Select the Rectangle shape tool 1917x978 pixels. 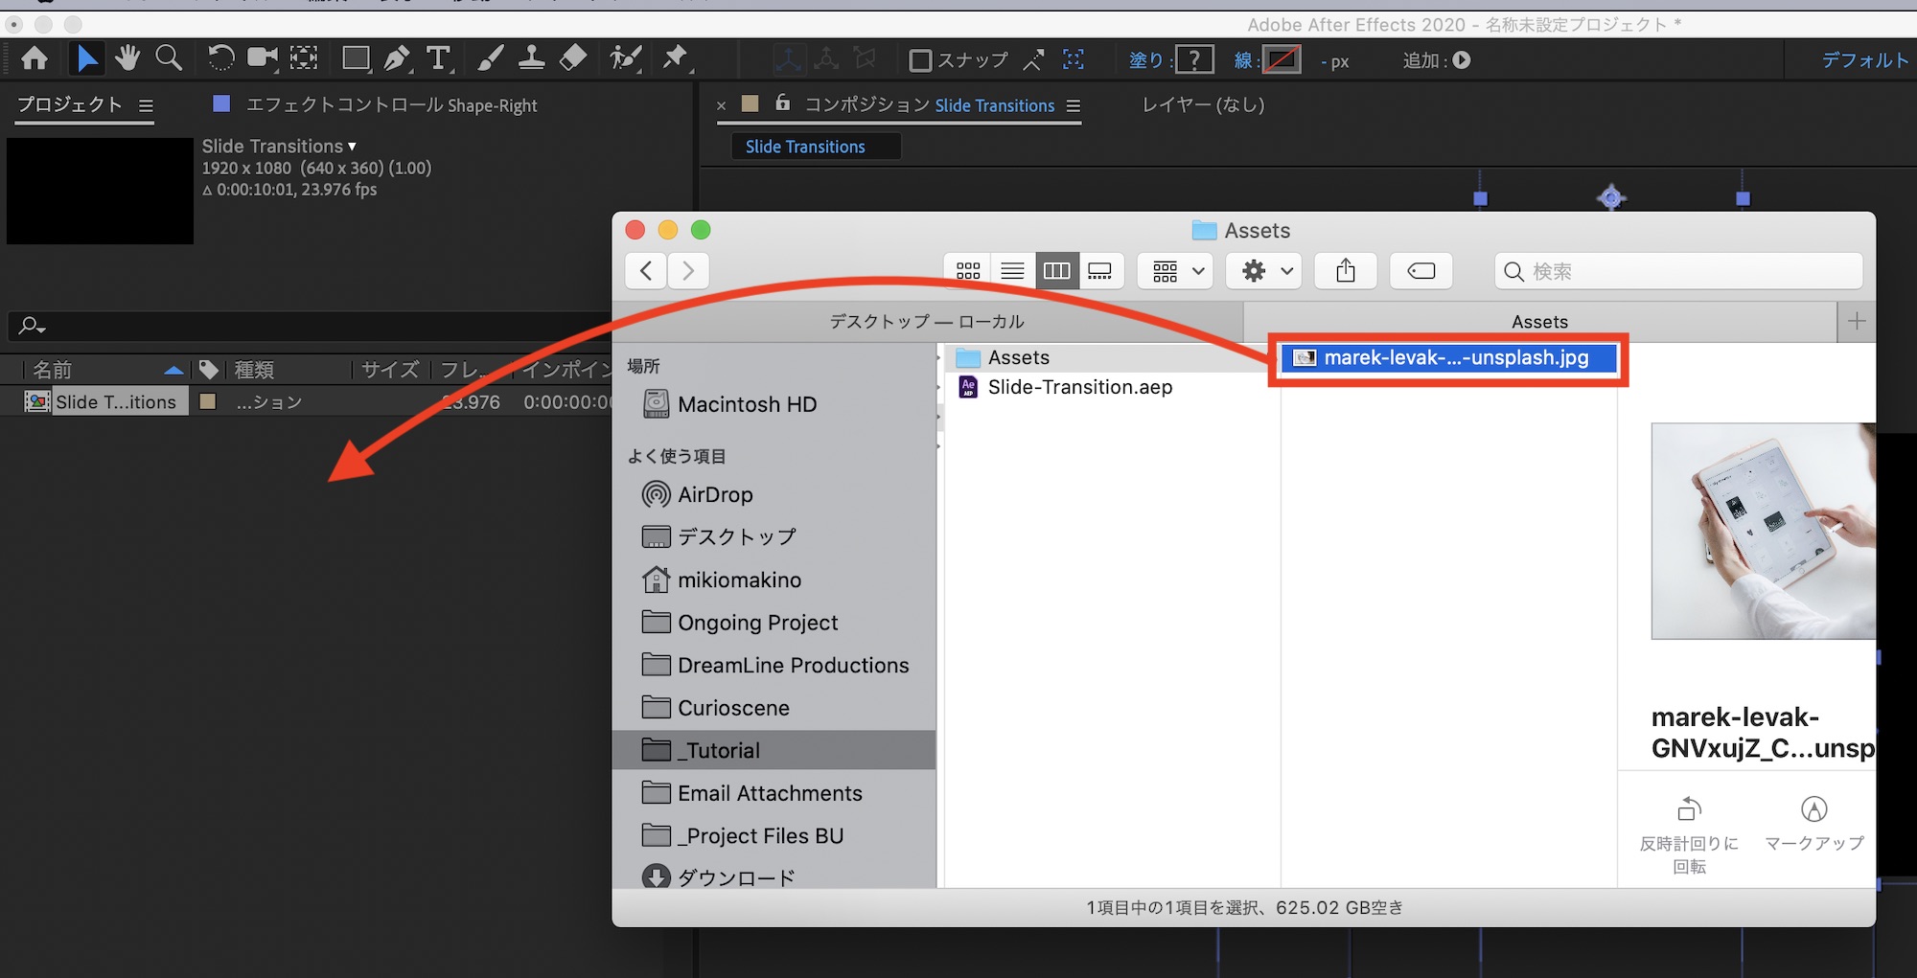click(x=356, y=59)
